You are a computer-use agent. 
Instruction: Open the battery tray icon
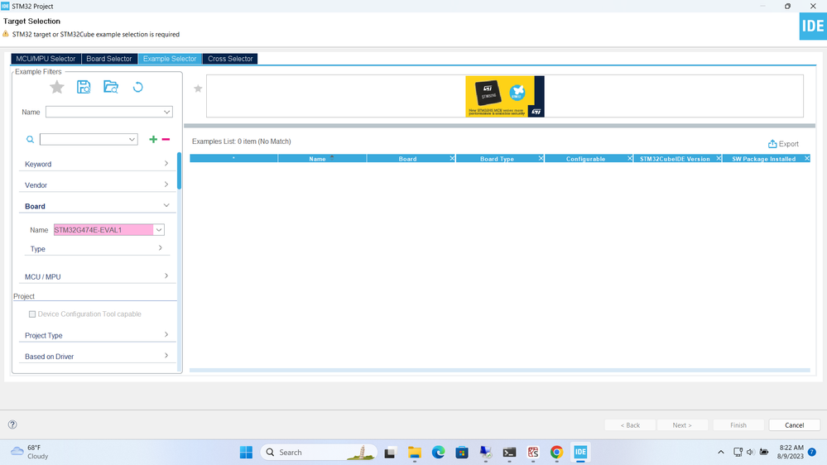764,453
